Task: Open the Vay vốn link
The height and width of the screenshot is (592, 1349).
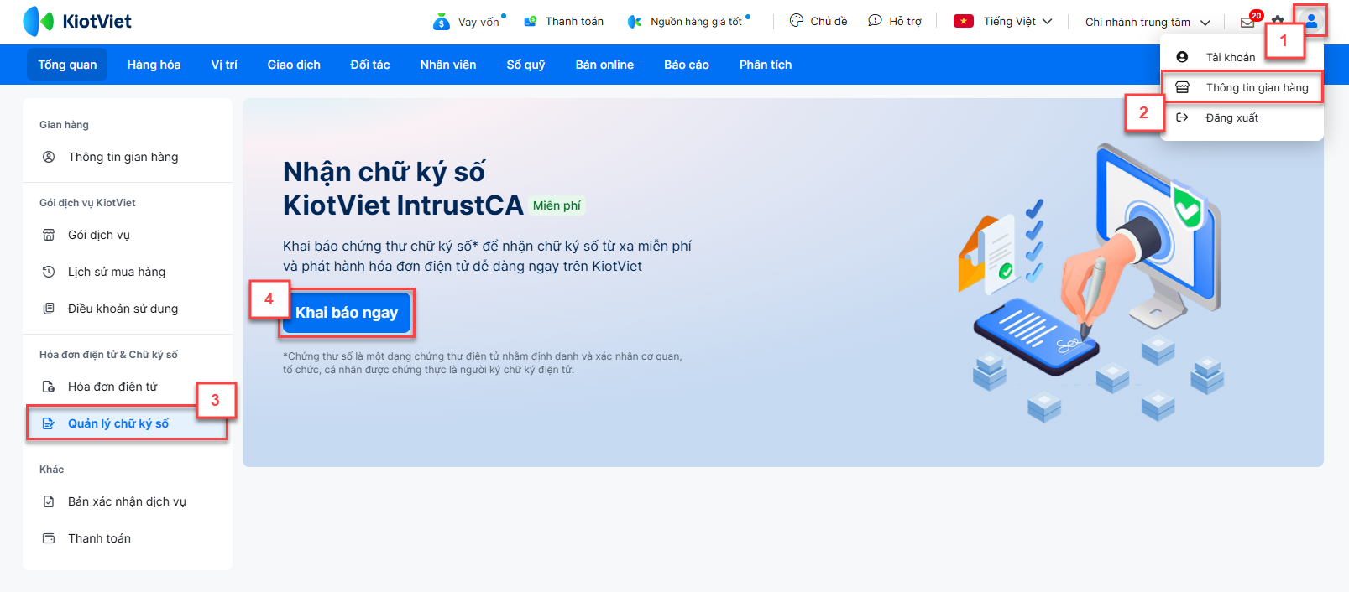Action: [478, 22]
